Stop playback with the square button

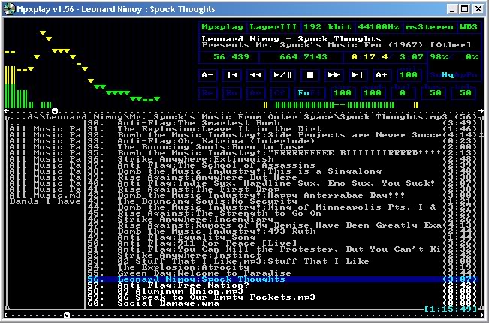pos(309,75)
